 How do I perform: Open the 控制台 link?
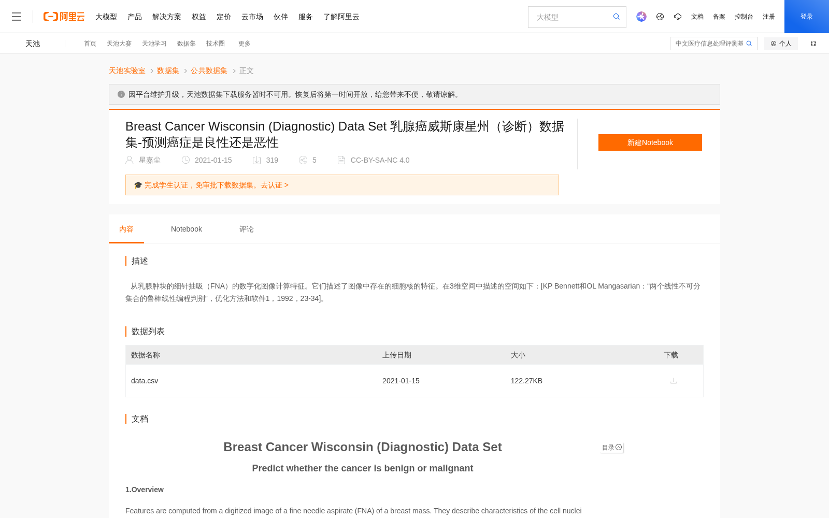click(x=744, y=17)
